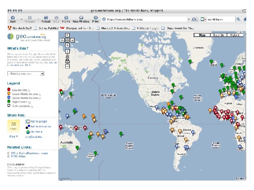The height and width of the screenshot is (190, 254).
Task: Open the Murdoch Staff bookmark
Action: tap(20, 28)
